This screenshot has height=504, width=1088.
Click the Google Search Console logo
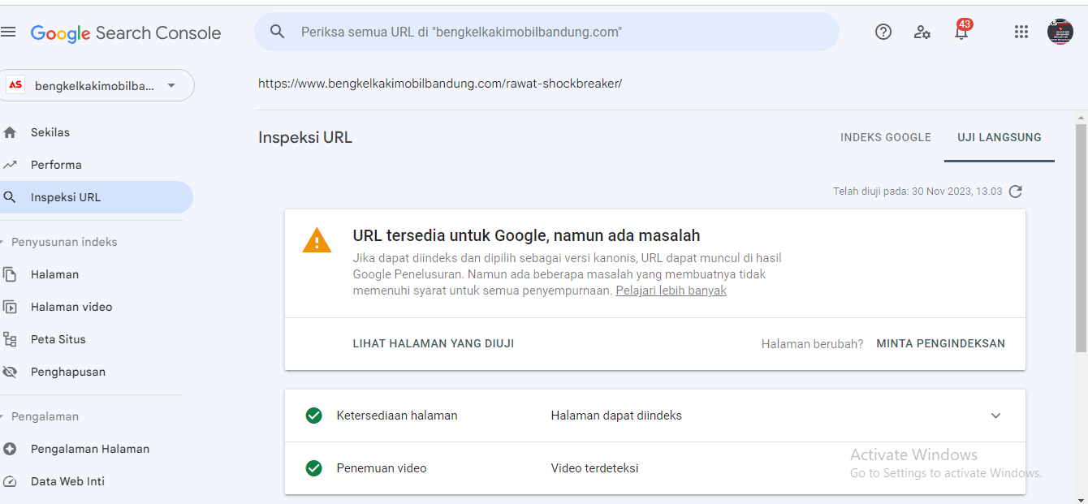pyautogui.click(x=126, y=33)
